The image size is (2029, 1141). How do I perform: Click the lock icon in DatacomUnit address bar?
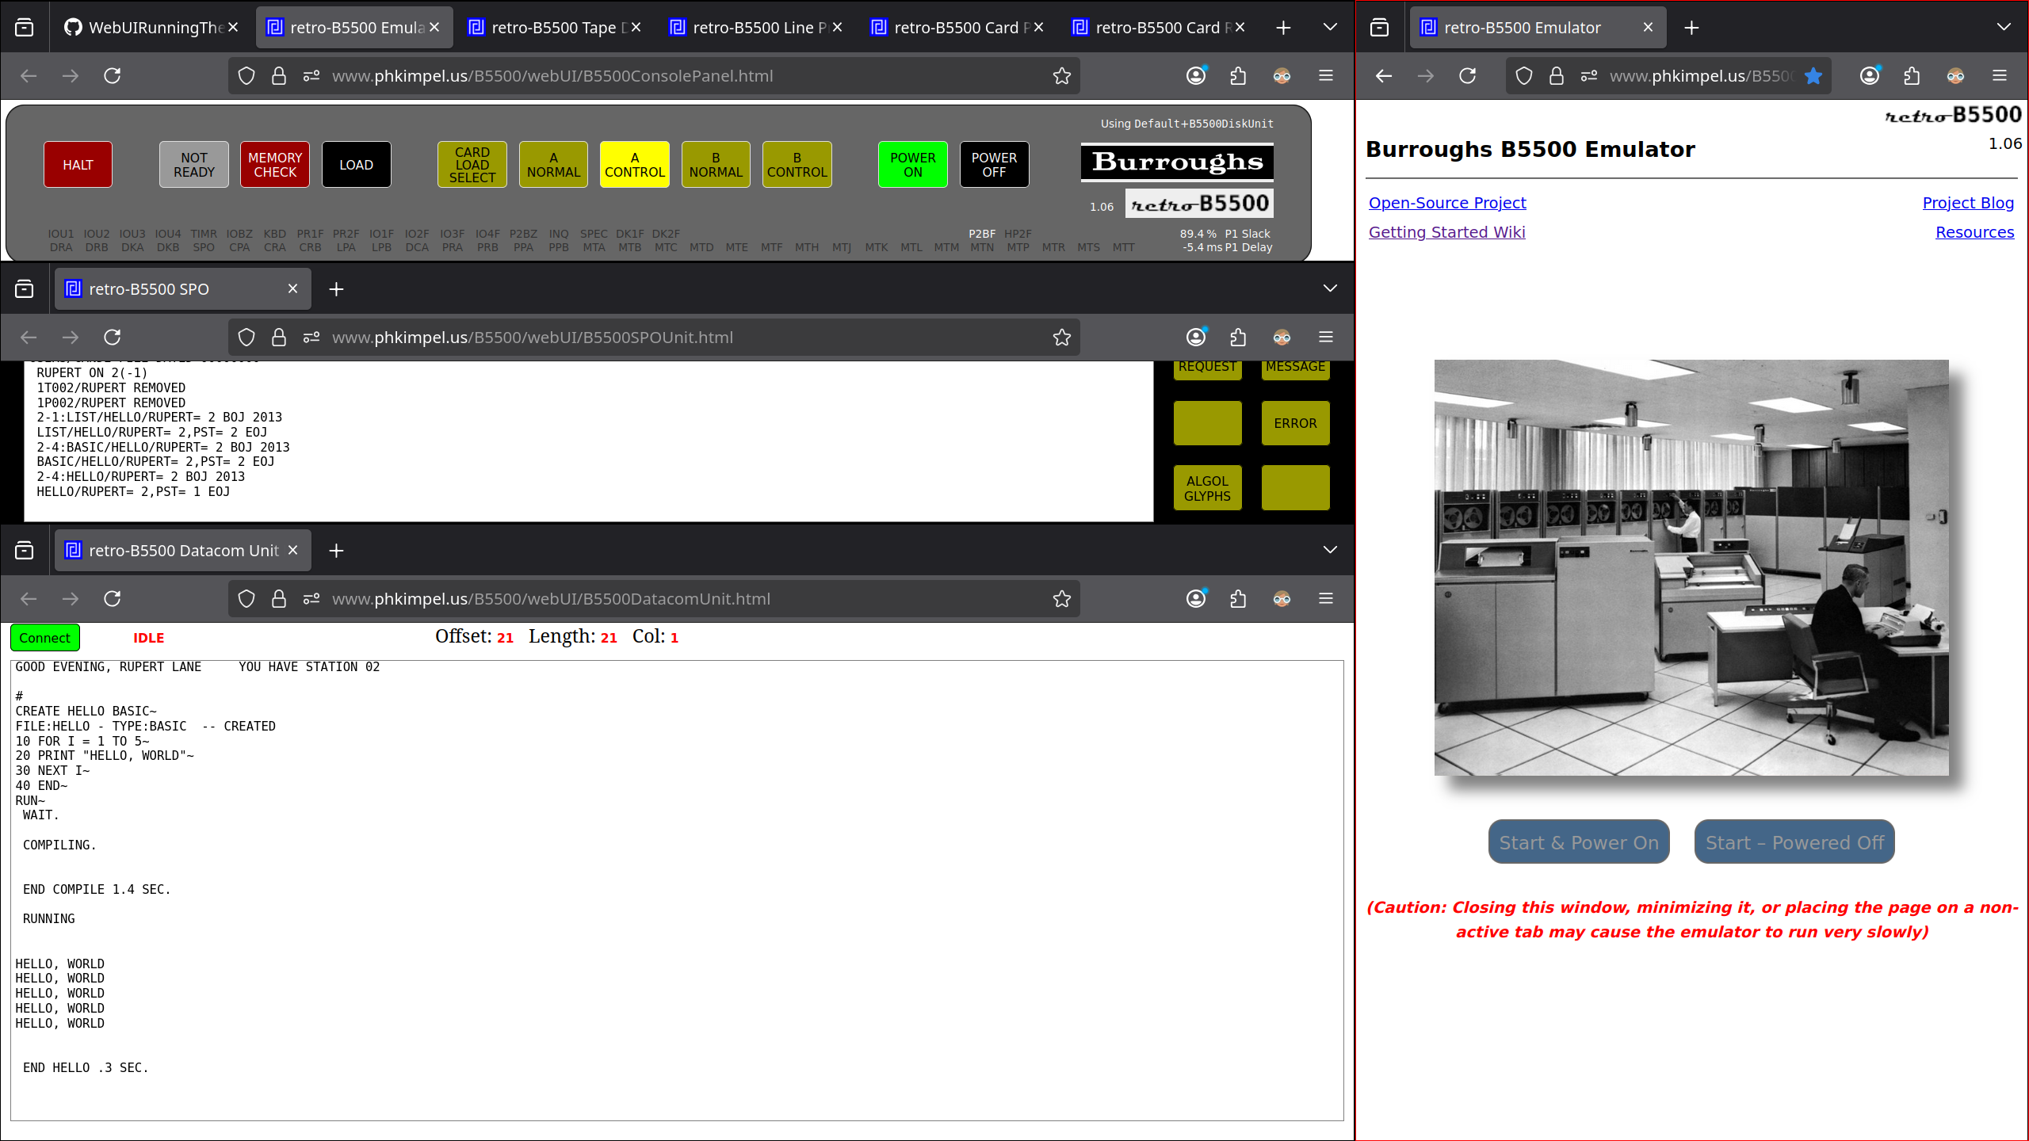[x=279, y=598]
